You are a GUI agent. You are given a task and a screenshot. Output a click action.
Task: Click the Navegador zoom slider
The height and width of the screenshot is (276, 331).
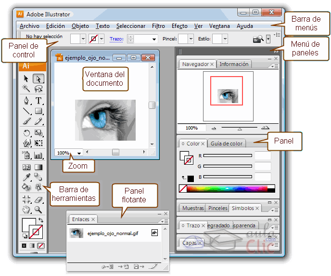(x=240, y=128)
